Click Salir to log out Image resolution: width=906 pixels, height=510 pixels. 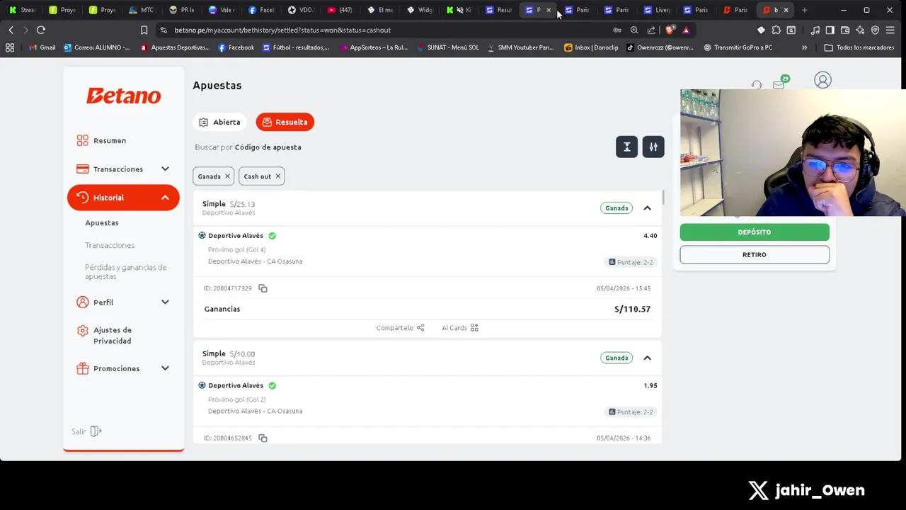tap(79, 431)
